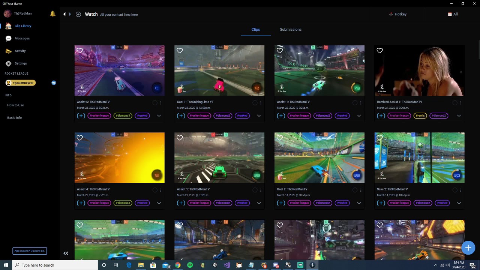Open Task View on the taskbar
The height and width of the screenshot is (270, 480).
pyautogui.click(x=116, y=265)
